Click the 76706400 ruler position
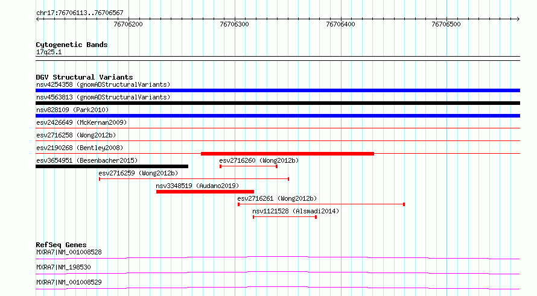Viewport: 537px width, 296px height. pos(340,24)
